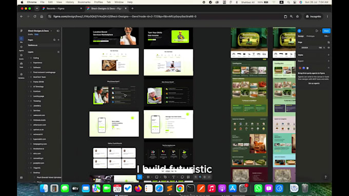Click the Incognito button in Chrome
The image size is (349, 196).
314,16
